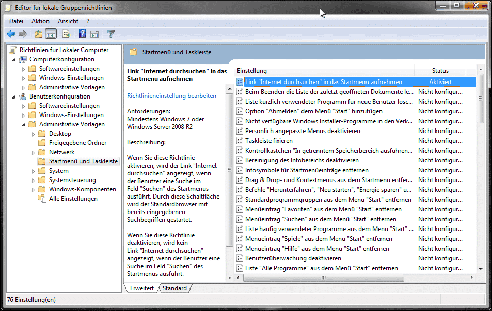492x311 pixels.
Task: Select Menüeintrag "Favoriten" entfernen row
Action: 356,209
